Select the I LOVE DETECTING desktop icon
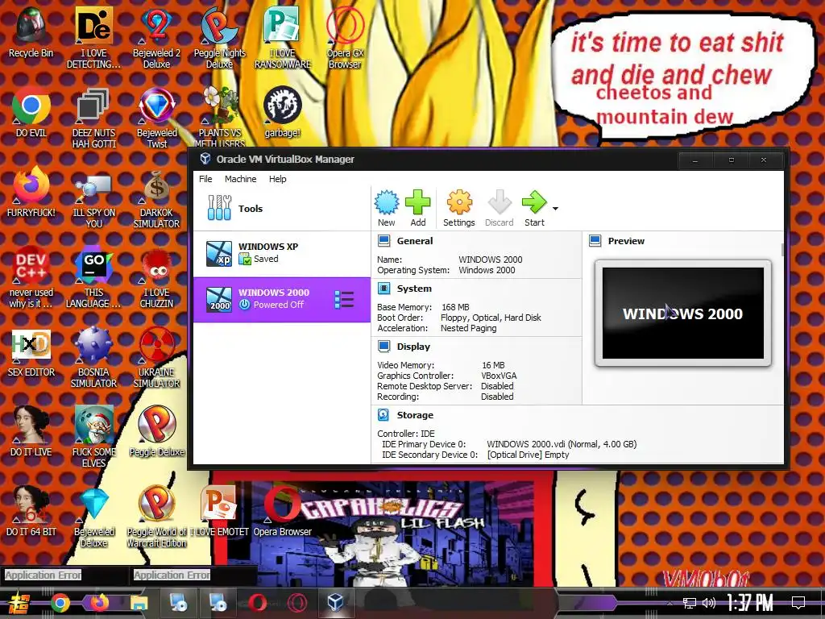Image resolution: width=825 pixels, height=619 pixels. [x=93, y=37]
